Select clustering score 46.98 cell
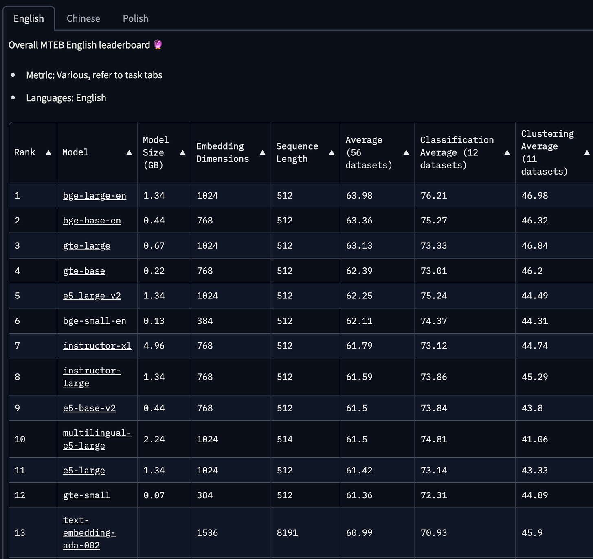593x559 pixels. click(x=554, y=196)
